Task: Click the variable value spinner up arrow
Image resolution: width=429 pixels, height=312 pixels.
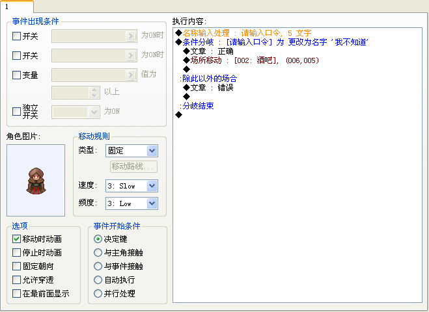Action: click(94, 90)
